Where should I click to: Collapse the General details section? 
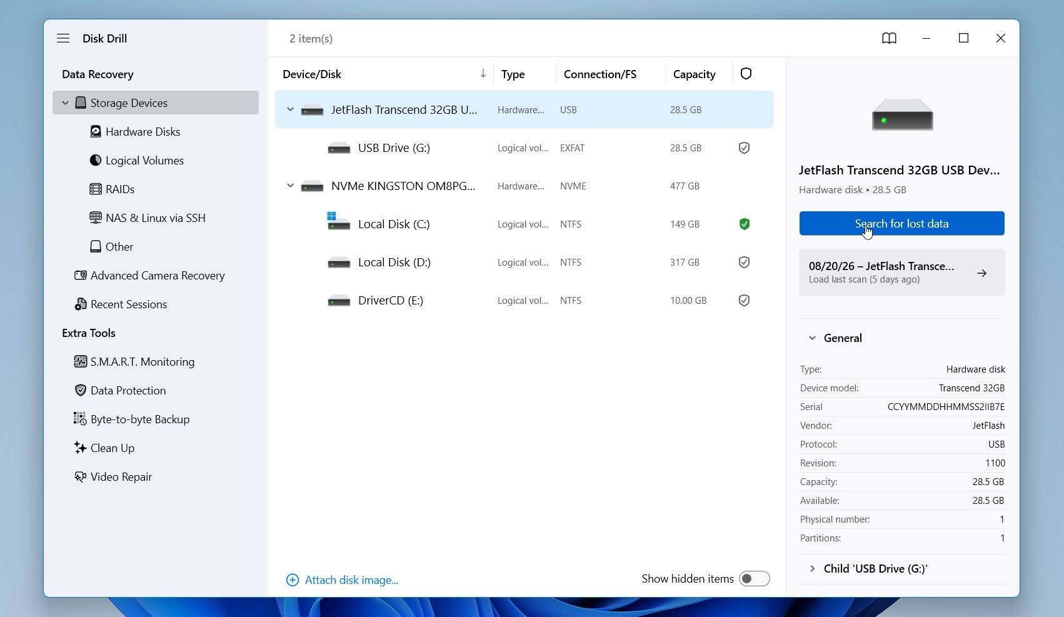(x=812, y=338)
